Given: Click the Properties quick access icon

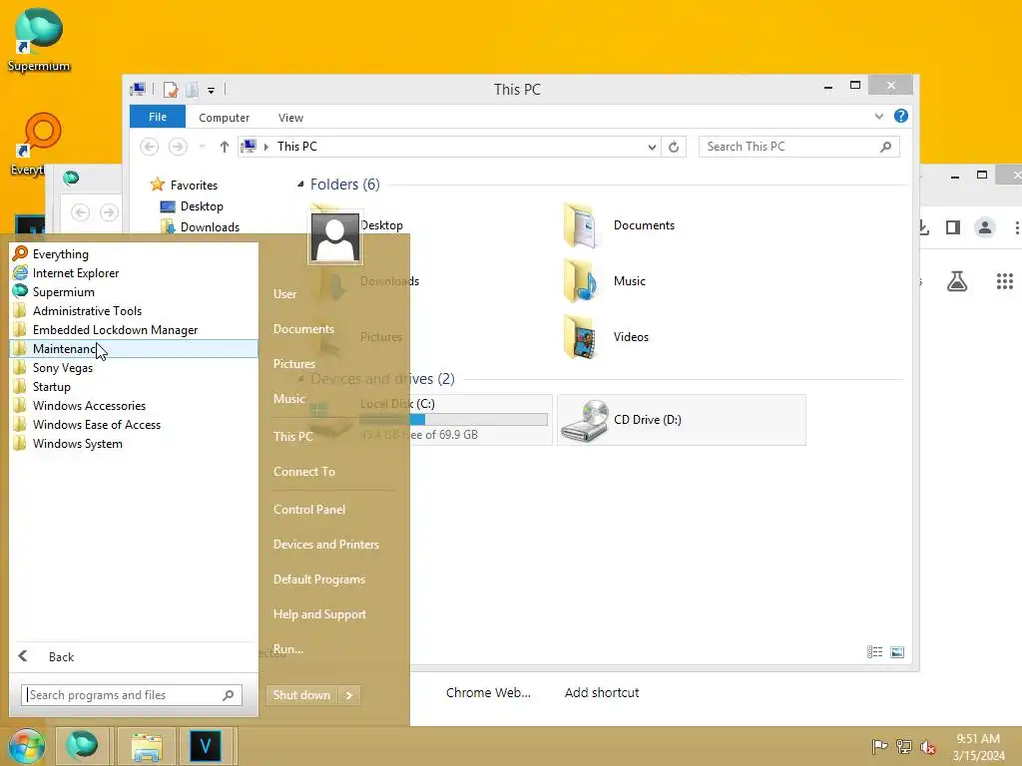Looking at the screenshot, I should click(171, 89).
